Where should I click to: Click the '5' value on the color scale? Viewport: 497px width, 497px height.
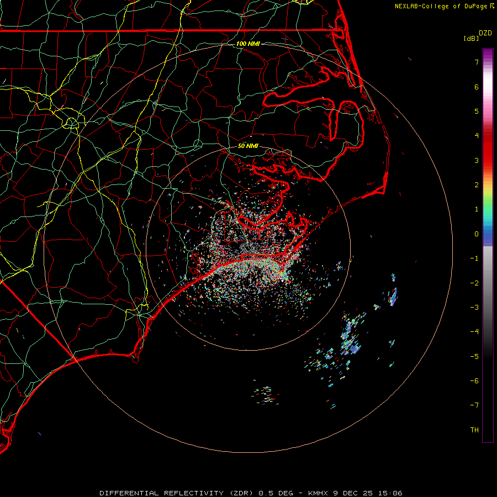477,111
